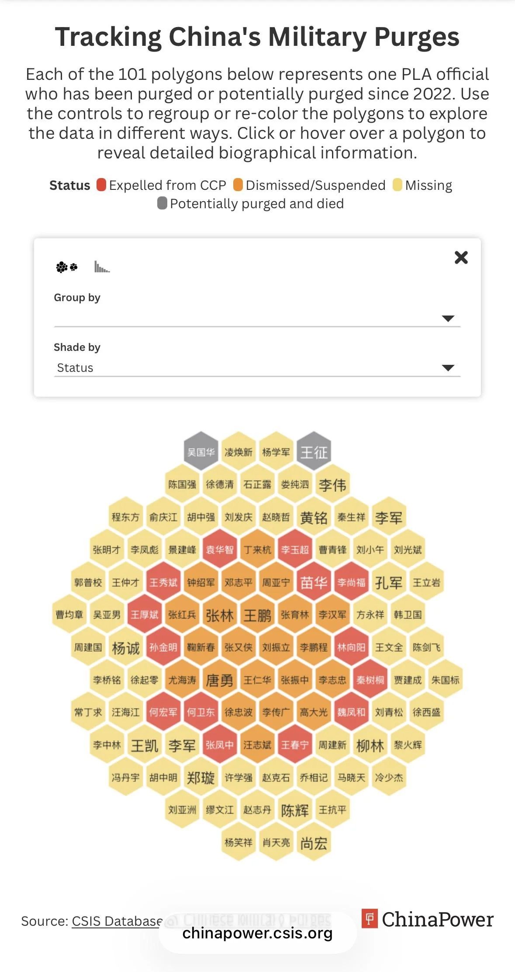This screenshot has width=515, height=972.
Task: Click the Shade by dropdown arrow
Action: tap(448, 368)
